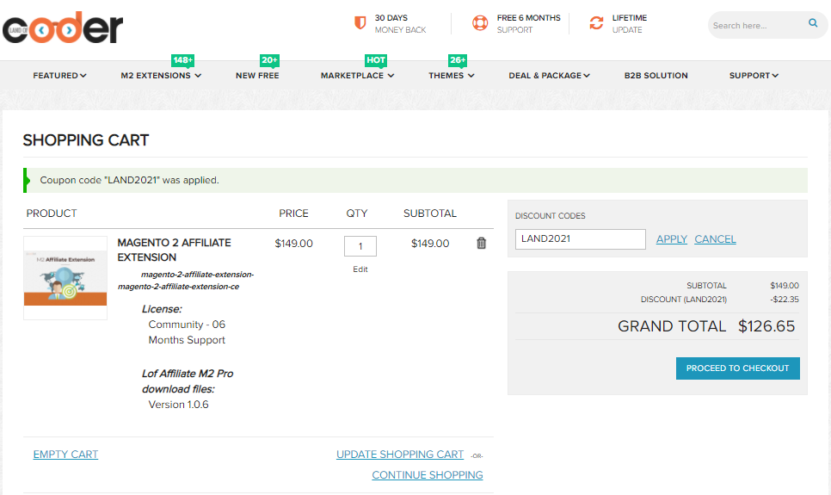Click the quantity input box
The image size is (831, 495).
[360, 246]
